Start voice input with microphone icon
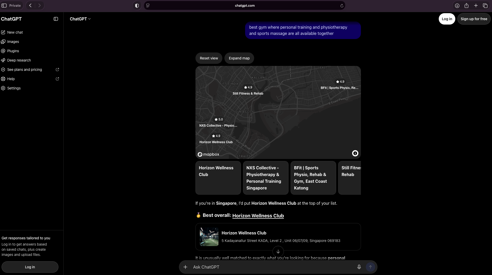The height and width of the screenshot is (275, 492). point(359,267)
